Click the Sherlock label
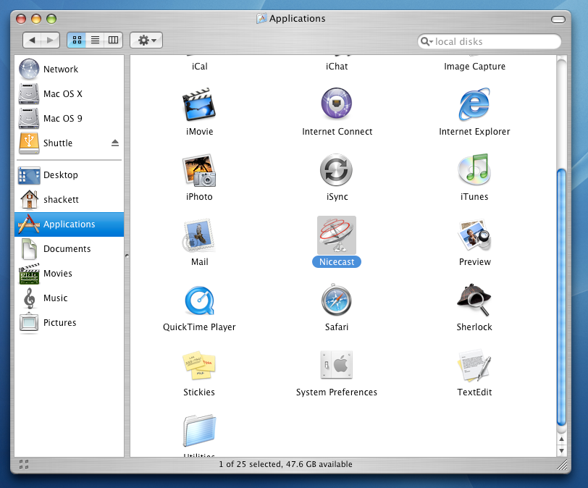Image resolution: width=588 pixels, height=488 pixels. pos(474,327)
